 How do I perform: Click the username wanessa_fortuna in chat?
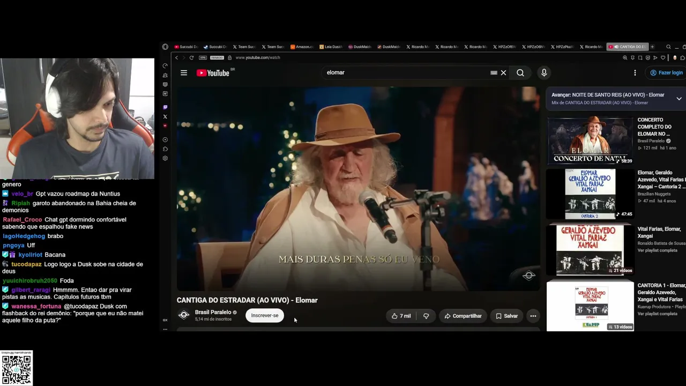(36, 306)
